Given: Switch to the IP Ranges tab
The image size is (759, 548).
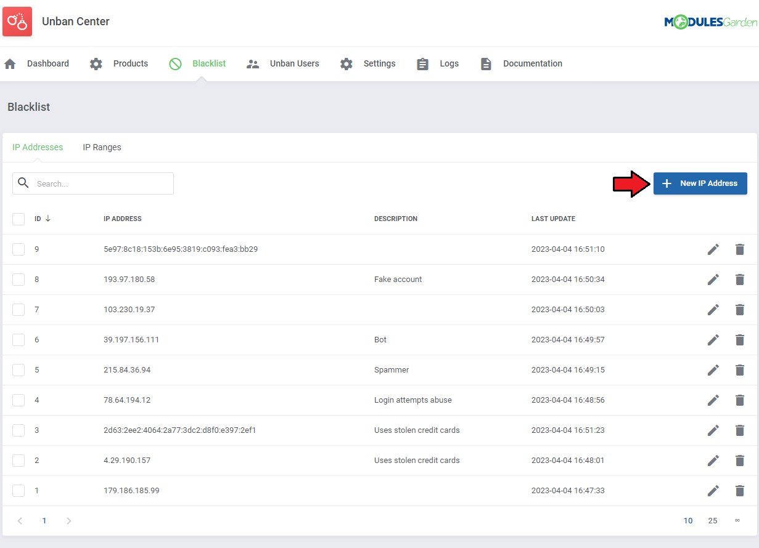Looking at the screenshot, I should [102, 147].
